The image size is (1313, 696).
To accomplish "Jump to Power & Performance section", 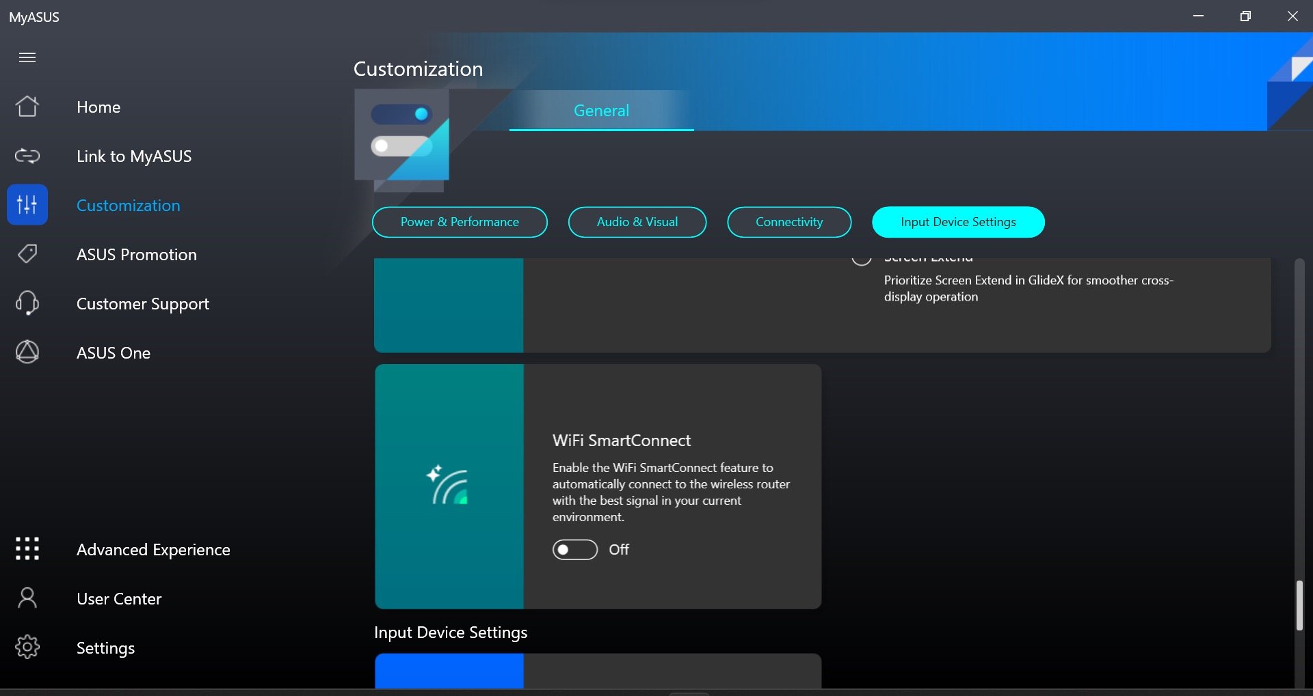I will 460,222.
